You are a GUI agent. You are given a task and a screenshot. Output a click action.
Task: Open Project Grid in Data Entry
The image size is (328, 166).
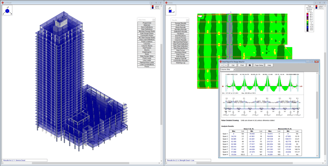(x=147, y=23)
